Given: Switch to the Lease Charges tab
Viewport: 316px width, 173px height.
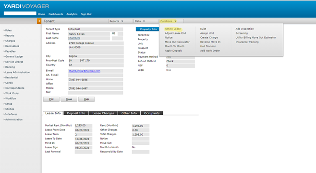Looking at the screenshot, I should click(x=103, y=113).
